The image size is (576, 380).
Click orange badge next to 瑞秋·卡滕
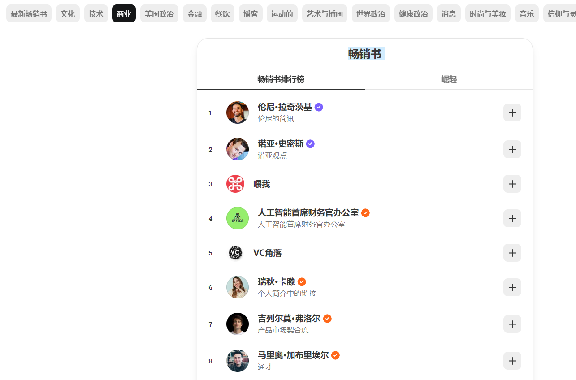point(302,282)
